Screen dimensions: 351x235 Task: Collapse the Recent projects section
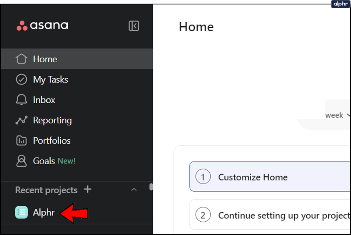pos(134,190)
